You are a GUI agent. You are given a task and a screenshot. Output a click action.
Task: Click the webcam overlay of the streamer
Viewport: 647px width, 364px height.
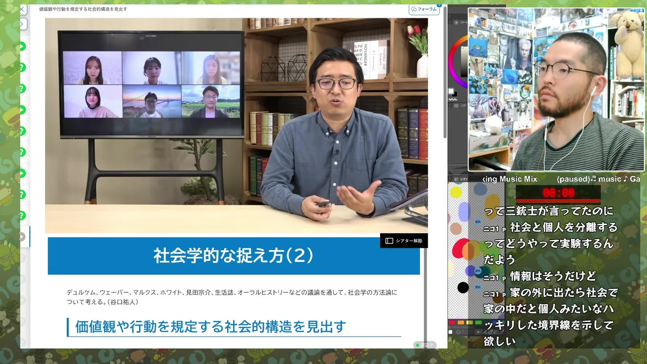tap(557, 89)
